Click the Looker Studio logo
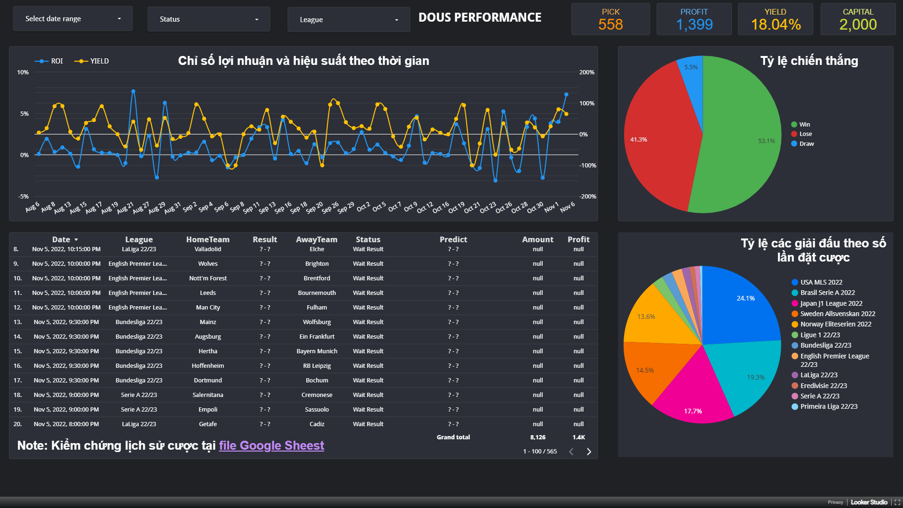 869,502
